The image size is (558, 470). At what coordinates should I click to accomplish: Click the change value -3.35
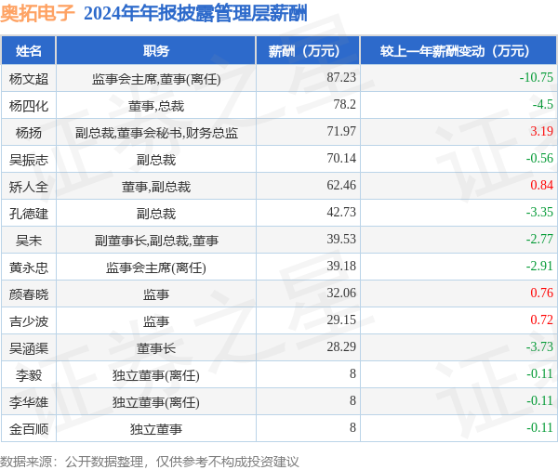coord(539,212)
